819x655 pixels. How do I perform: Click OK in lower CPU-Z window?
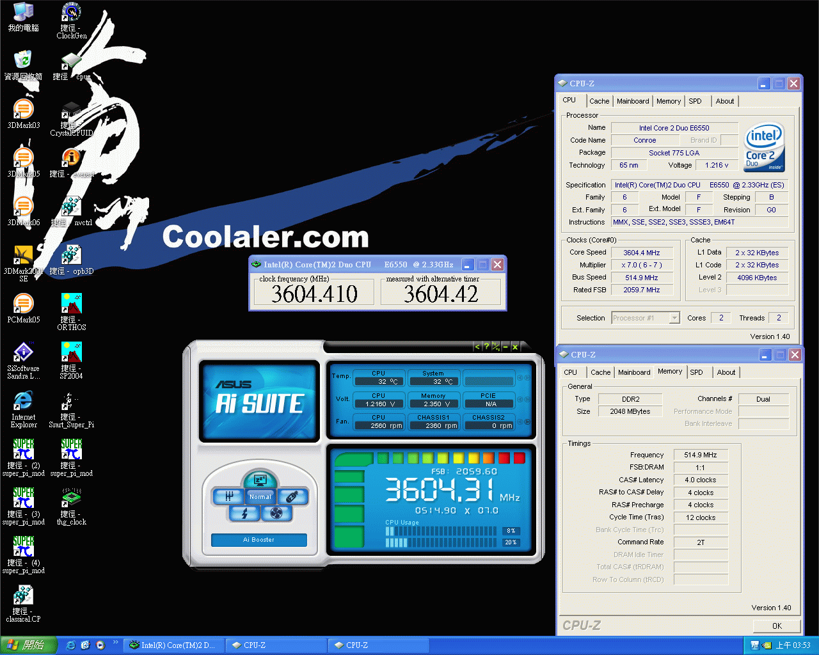pos(777,626)
